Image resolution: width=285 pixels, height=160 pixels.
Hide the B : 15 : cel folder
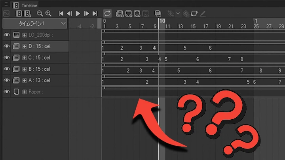(7, 69)
